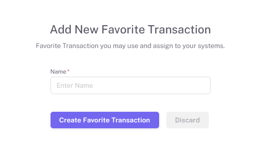261x146 pixels.
Task: Activate the Name input box below its label
Action: pos(130,85)
